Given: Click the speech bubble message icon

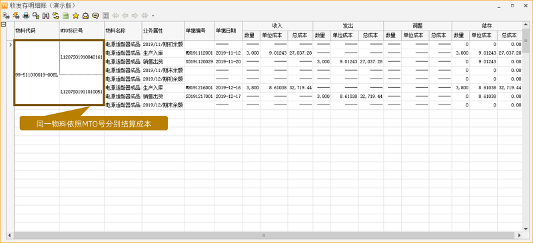Looking at the screenshot, I should [95, 15].
